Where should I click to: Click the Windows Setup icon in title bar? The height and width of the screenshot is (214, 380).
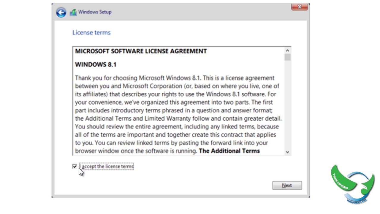tap(73, 12)
